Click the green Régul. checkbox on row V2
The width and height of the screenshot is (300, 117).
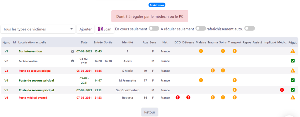[293, 61]
